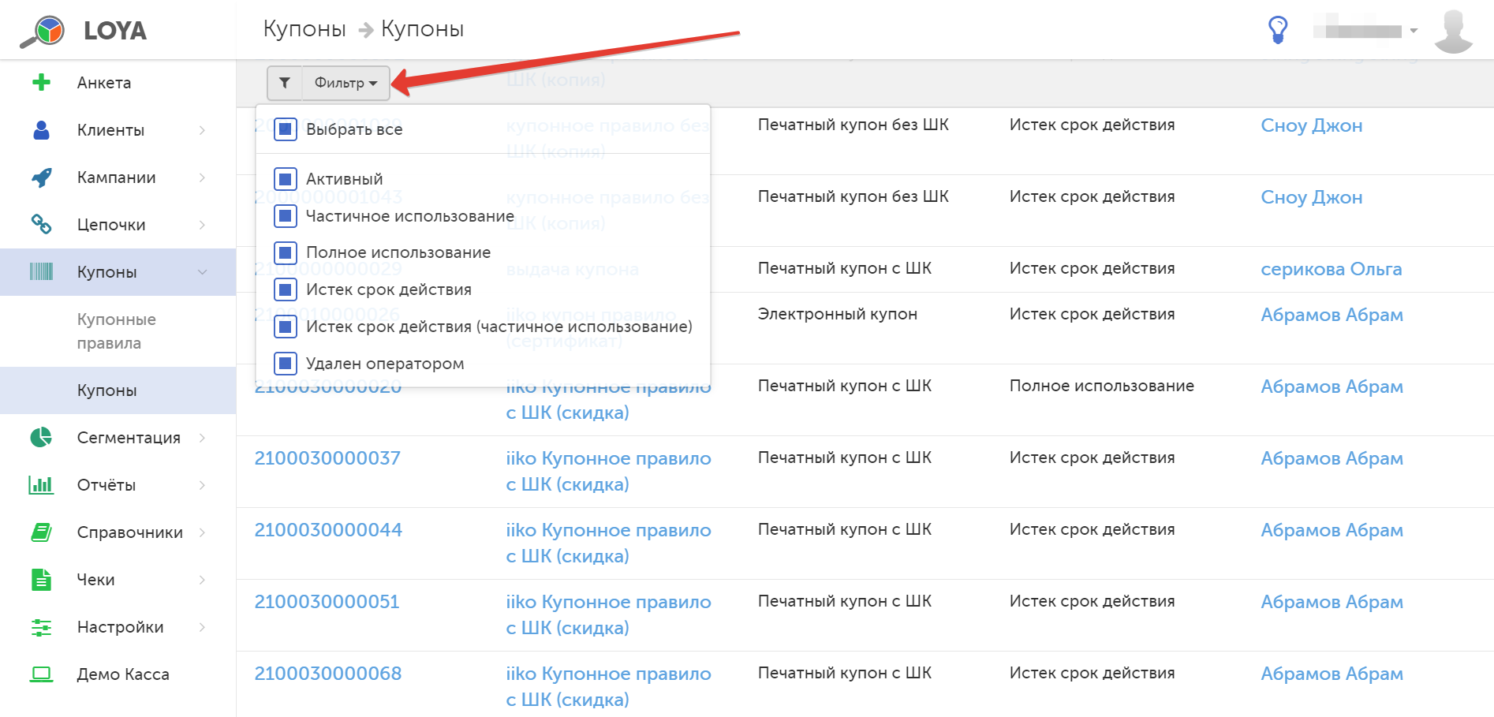
Task: Toggle the Удален оператором checkbox
Action: pos(286,364)
